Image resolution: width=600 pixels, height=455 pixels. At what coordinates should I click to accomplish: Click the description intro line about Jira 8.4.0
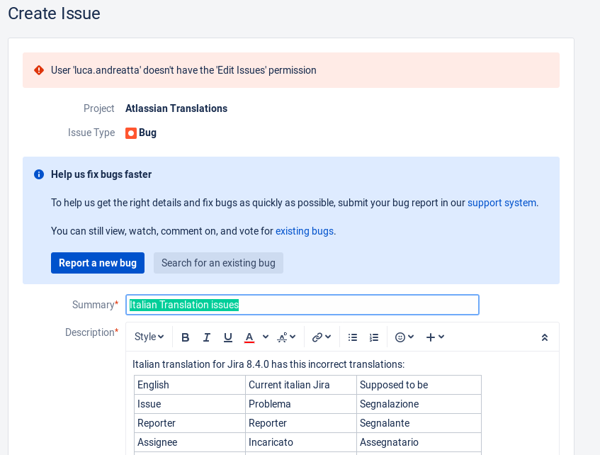tap(268, 364)
